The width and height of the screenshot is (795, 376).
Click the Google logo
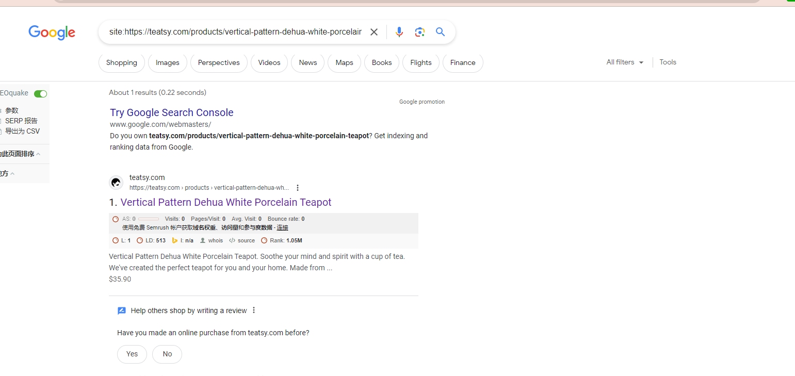[52, 32]
